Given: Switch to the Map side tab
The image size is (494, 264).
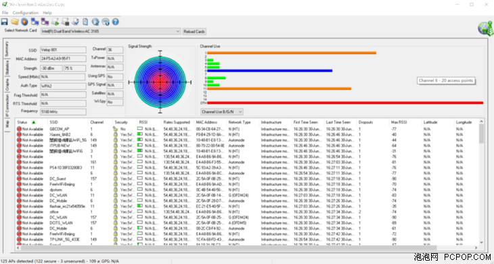Looking at the screenshot, I should point(7,124).
